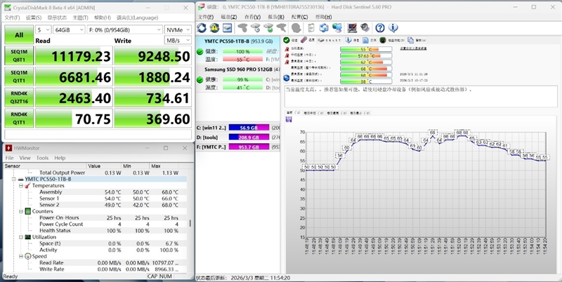Viewport: 562px width, 282px height.
Task: Click the green Counters icon in HWMonitor
Action: coord(27,212)
